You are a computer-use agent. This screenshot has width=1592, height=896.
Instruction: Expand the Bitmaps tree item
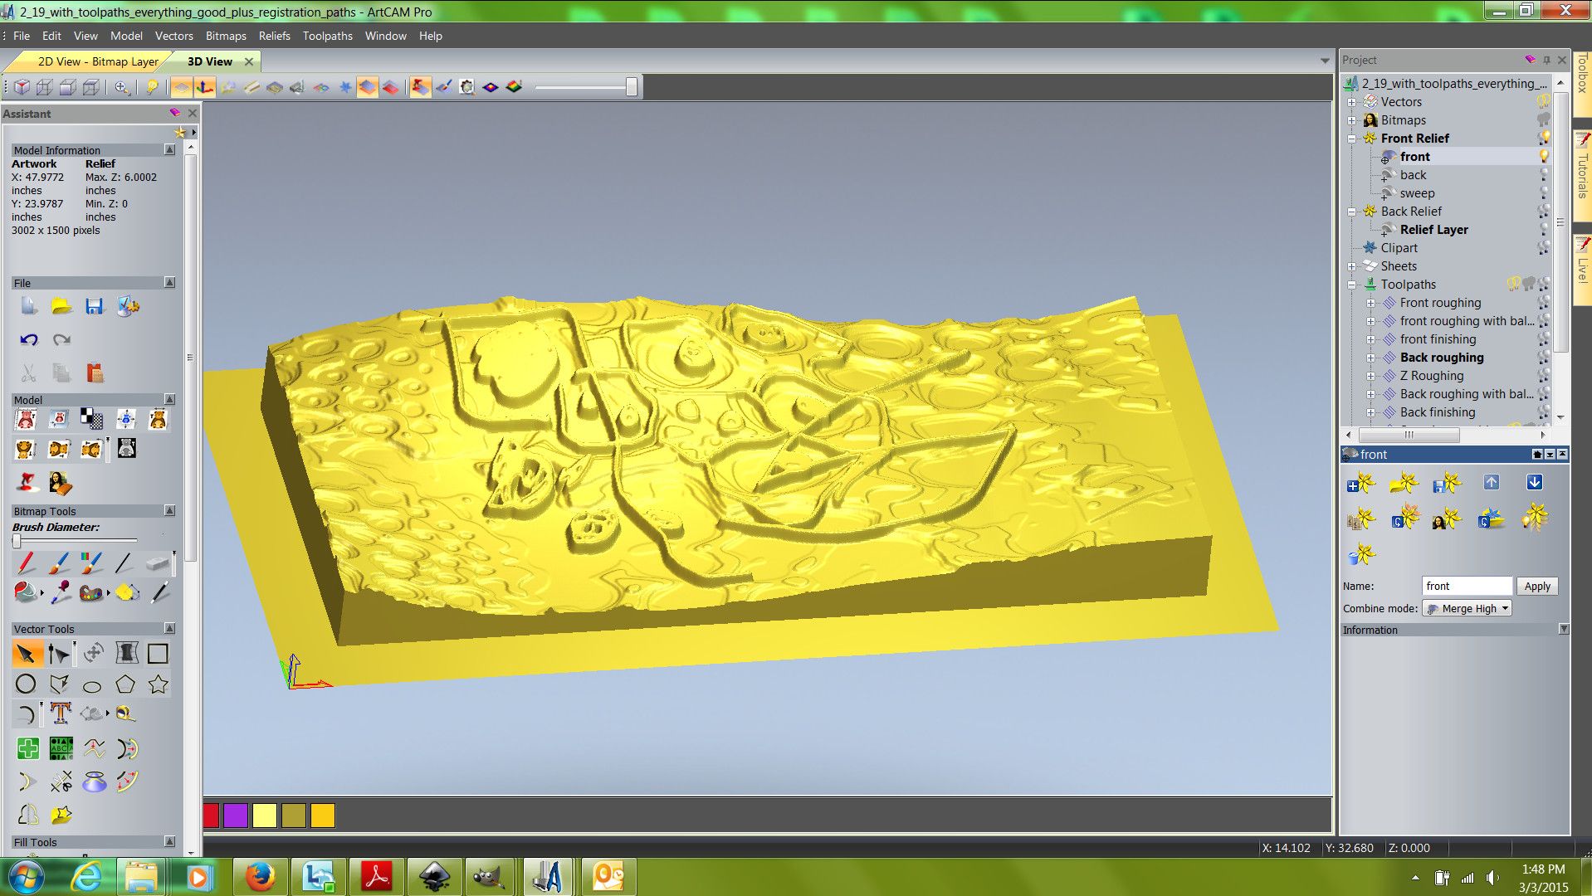point(1351,119)
